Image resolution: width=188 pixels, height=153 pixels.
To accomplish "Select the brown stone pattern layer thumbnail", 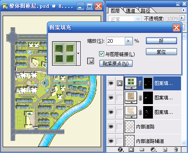I will (x=131, y=98).
